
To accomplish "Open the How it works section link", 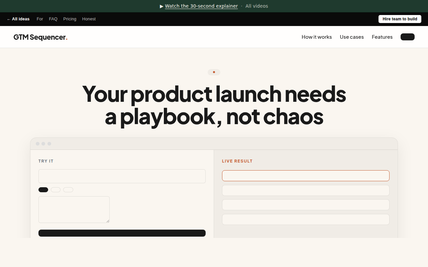I will [x=317, y=37].
